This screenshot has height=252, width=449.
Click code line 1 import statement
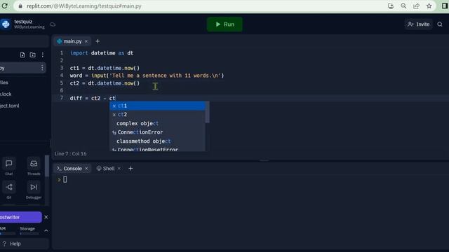coord(102,53)
